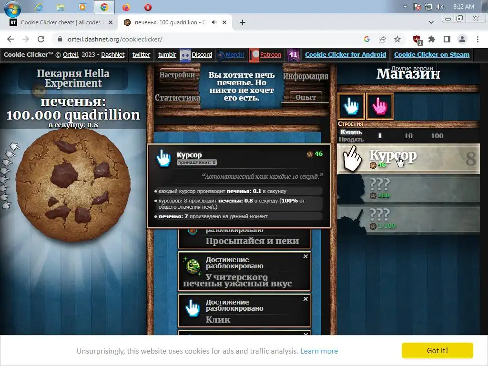Bookmark this page with star
The image size is (488, 366).
pyautogui.click(x=397, y=39)
